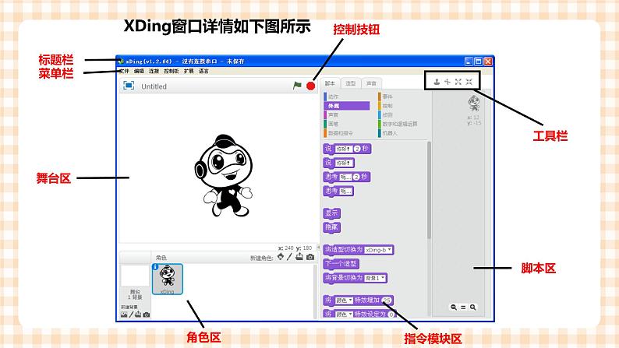Upload backdrop from file icon
Image resolution: width=619 pixels, height=348 pixels.
point(138,315)
